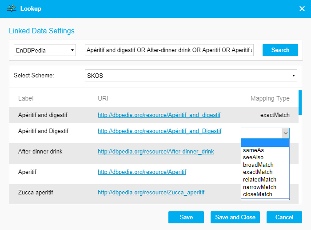Click the Lookup app icon in title bar
This screenshot has width=311, height=230.
pyautogui.click(x=12, y=9)
